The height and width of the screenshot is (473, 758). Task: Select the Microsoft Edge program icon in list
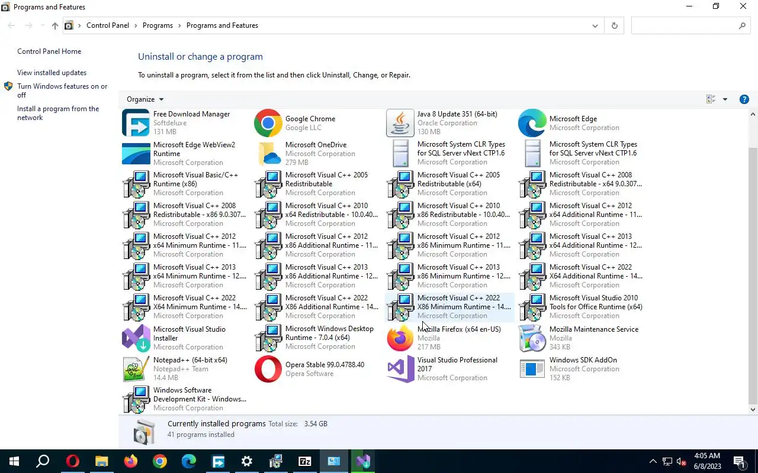(x=532, y=123)
